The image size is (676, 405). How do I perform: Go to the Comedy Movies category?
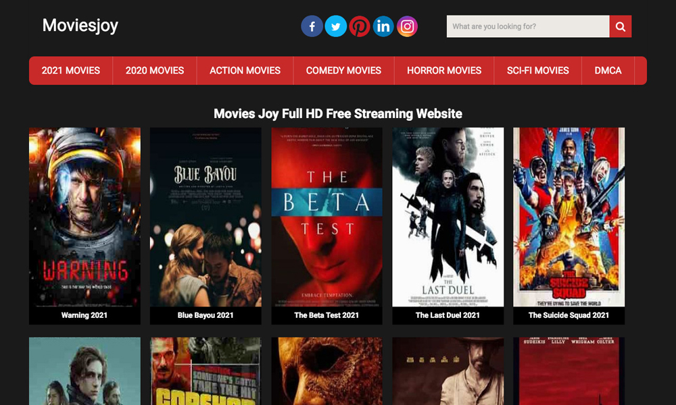pos(343,70)
